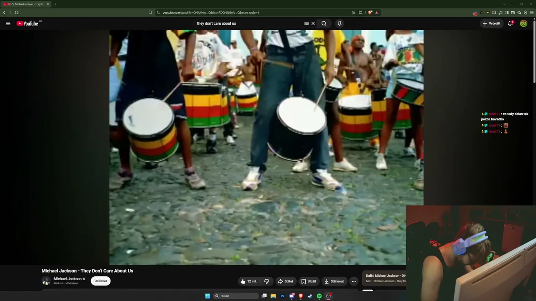536x301 pixels.
Task: Open YouTube notifications bell
Action: 510,23
